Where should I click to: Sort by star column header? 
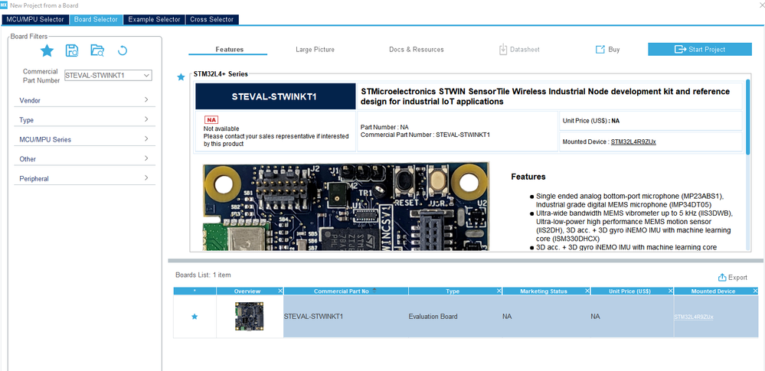coord(195,291)
